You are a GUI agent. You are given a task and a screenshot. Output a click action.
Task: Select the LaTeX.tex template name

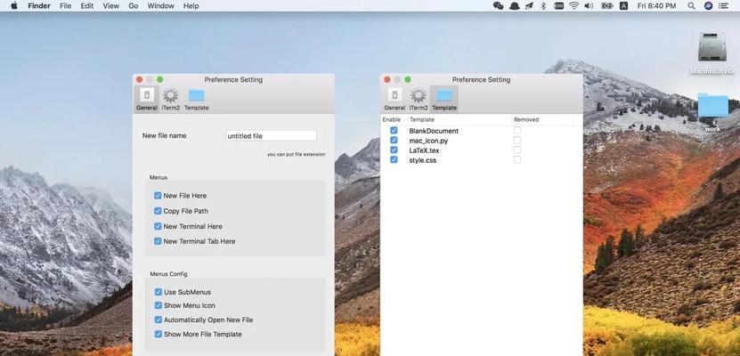[x=424, y=150]
